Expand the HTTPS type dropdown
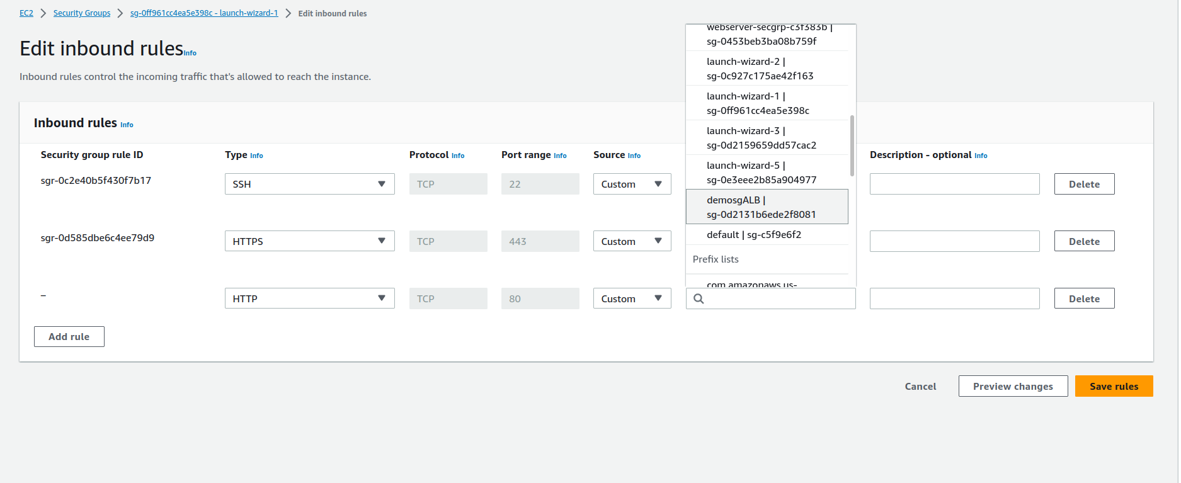Image resolution: width=1181 pixels, height=483 pixels. point(309,241)
